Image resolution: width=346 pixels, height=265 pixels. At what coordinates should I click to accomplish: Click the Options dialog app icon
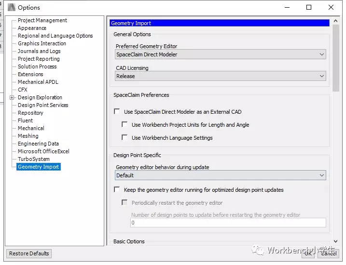12,8
